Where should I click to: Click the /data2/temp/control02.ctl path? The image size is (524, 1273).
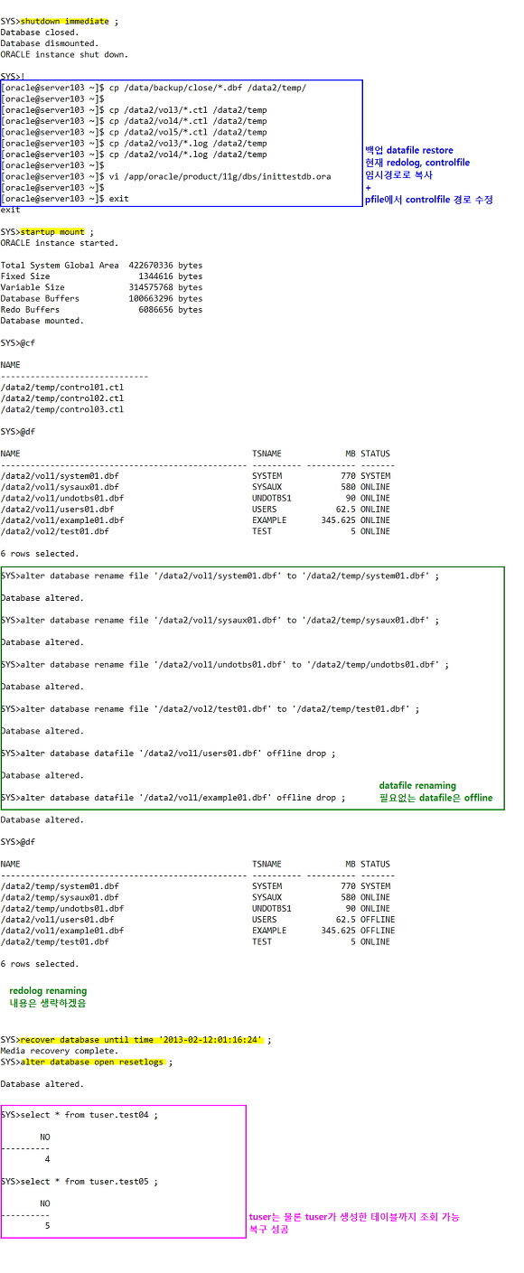[62, 398]
